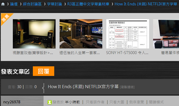Open the 綜合討論區 breadcrumb link

click(32, 4)
